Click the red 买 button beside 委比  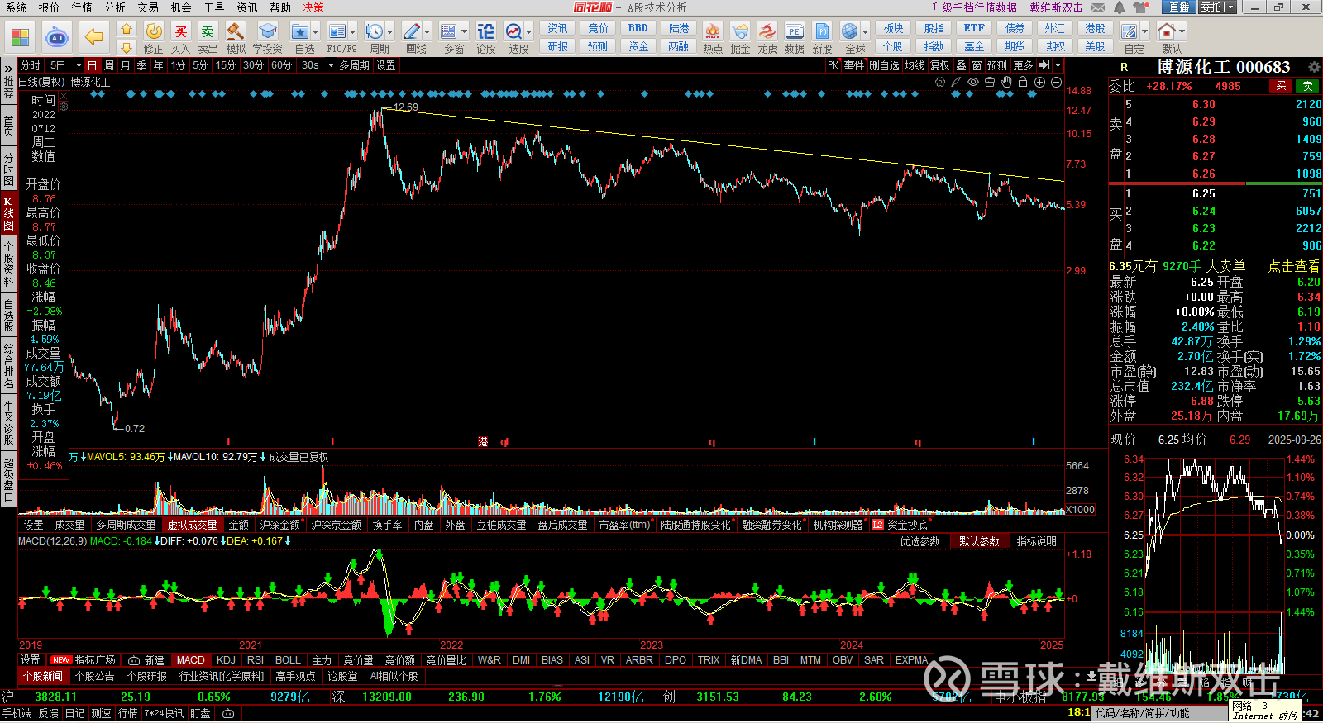pos(1281,86)
